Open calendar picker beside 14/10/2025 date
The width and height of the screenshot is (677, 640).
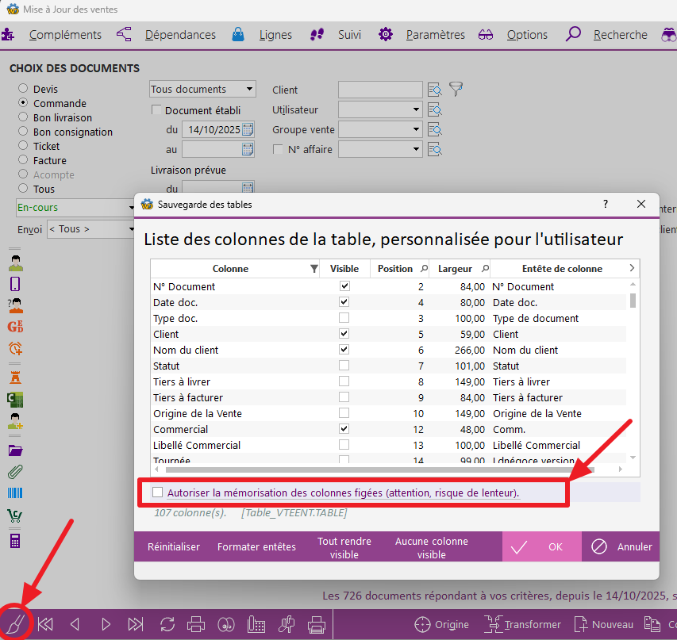tap(248, 129)
